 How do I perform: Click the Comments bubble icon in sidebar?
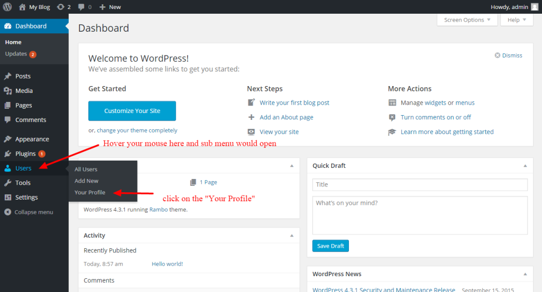click(x=7, y=120)
